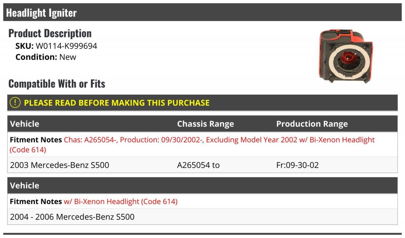
Task: Click the Product Description heading
Action: click(x=50, y=33)
